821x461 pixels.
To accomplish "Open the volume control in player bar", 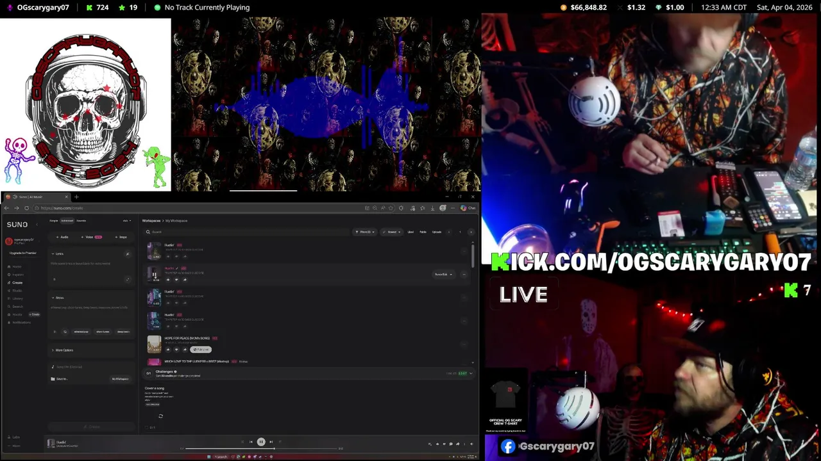I will (471, 444).
